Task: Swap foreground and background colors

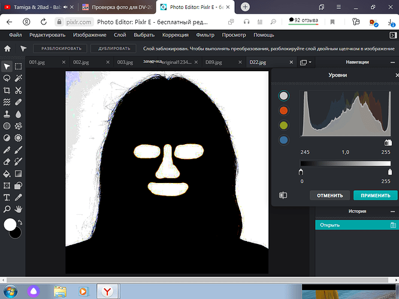Action: pos(20,222)
